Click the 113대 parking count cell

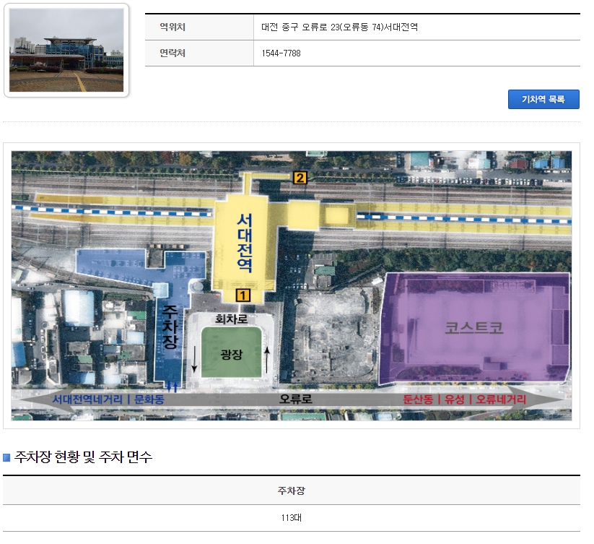[x=292, y=518]
